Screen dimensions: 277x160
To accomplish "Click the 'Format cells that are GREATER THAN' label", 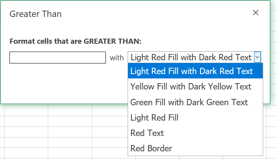I will click(75, 41).
